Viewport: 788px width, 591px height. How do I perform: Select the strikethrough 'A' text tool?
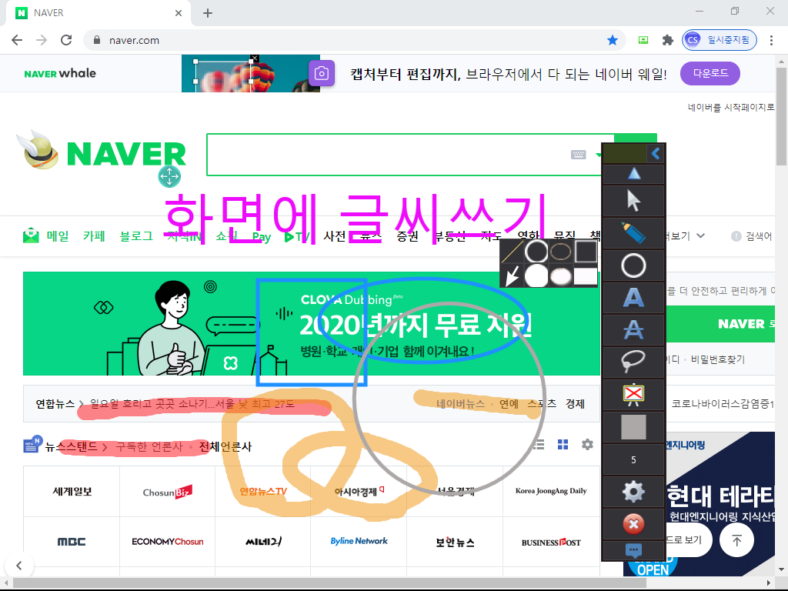(x=633, y=330)
